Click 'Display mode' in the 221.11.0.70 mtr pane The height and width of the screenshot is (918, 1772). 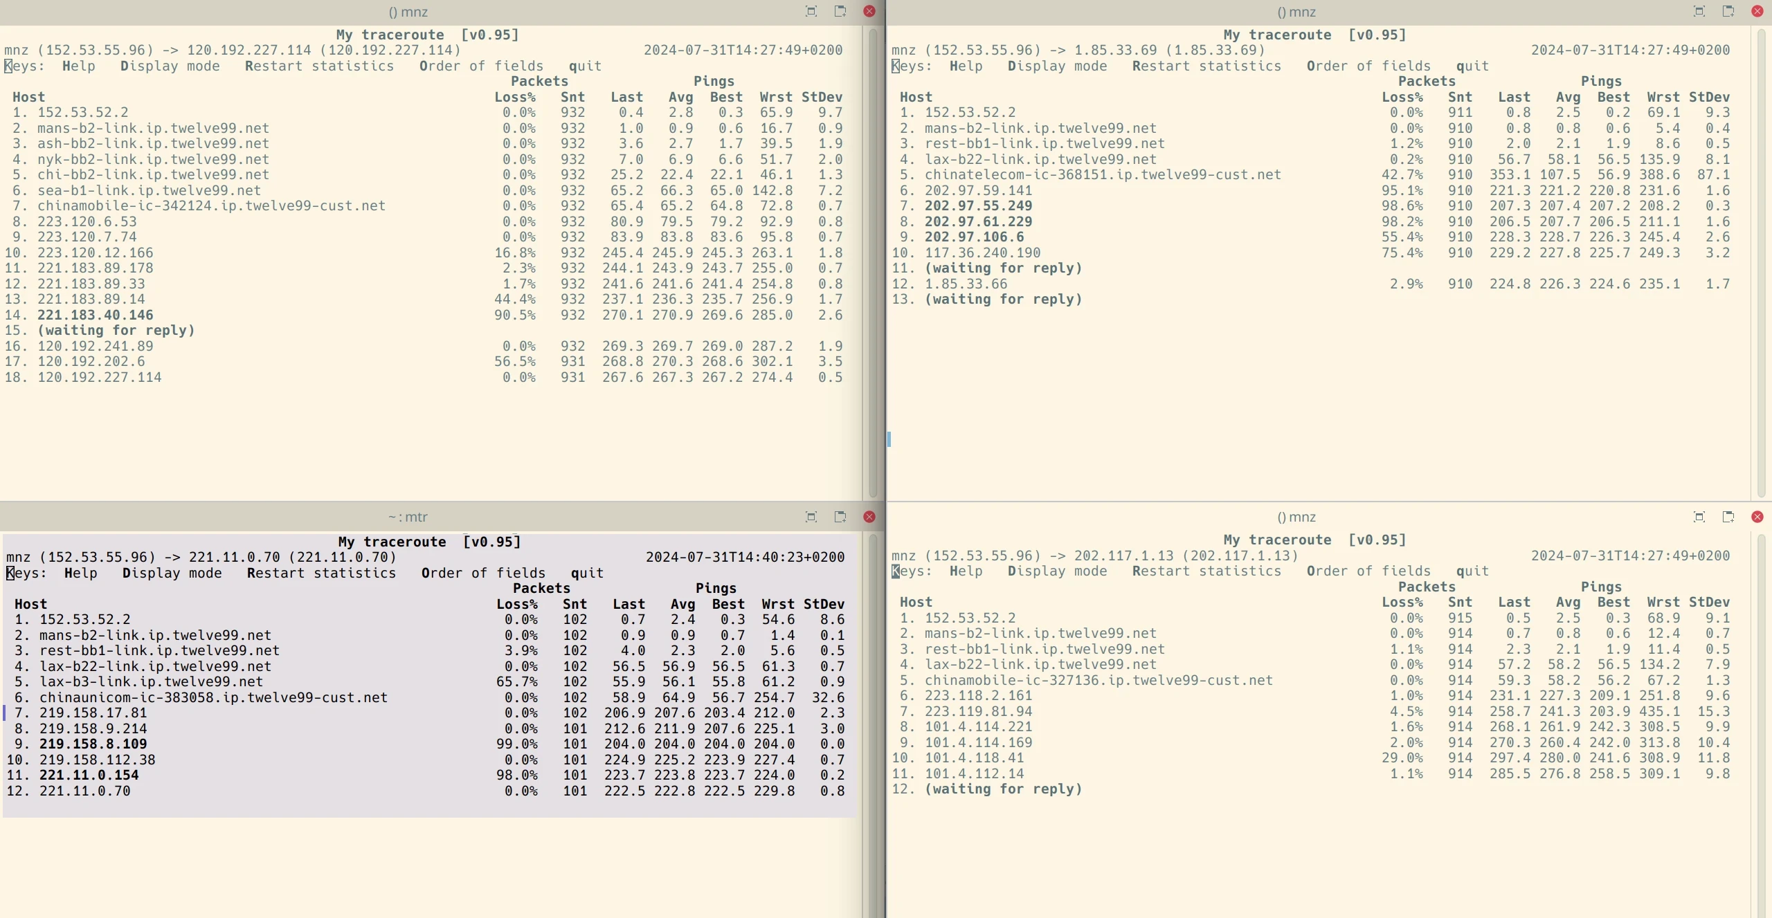pos(172,573)
